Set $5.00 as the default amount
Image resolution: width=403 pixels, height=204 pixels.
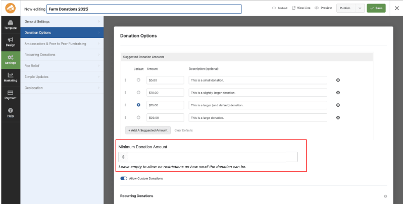[x=138, y=80]
